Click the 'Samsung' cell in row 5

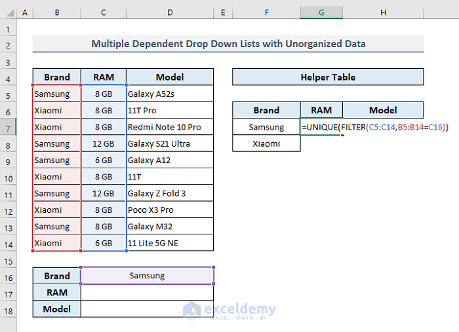click(x=57, y=94)
